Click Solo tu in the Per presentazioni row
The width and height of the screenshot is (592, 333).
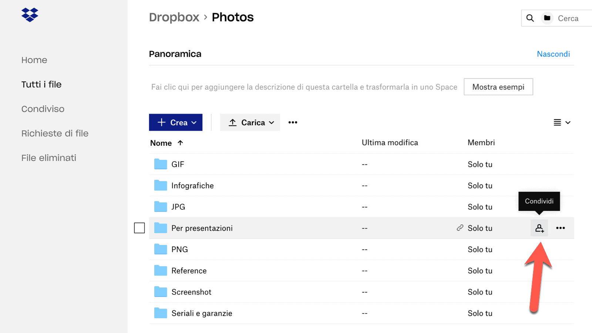point(480,228)
